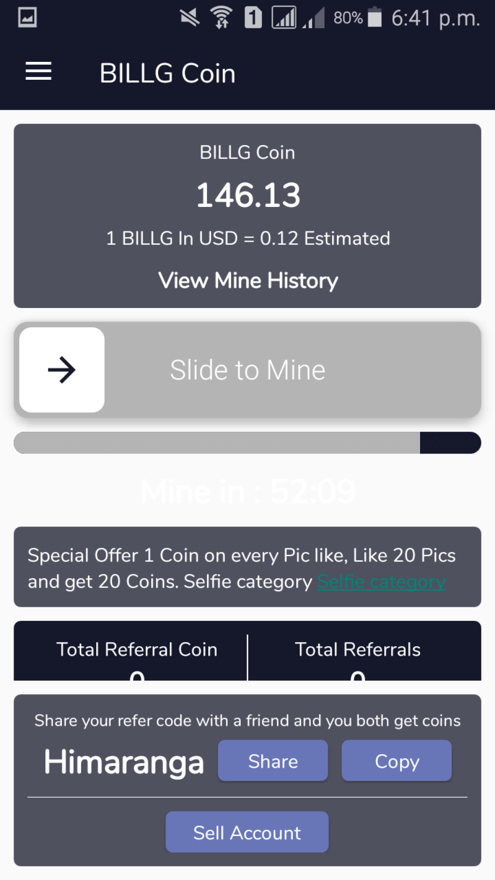
Task: Open View Mine History
Action: (x=248, y=280)
